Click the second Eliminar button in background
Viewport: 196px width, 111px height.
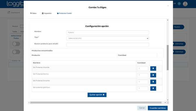(x=179, y=52)
